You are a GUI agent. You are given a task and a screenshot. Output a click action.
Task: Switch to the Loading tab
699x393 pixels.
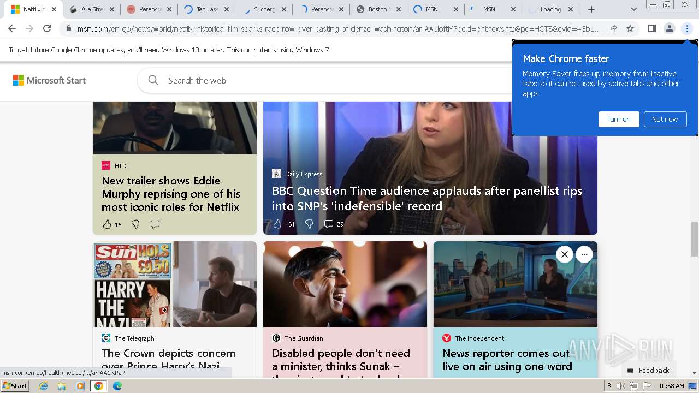[550, 9]
